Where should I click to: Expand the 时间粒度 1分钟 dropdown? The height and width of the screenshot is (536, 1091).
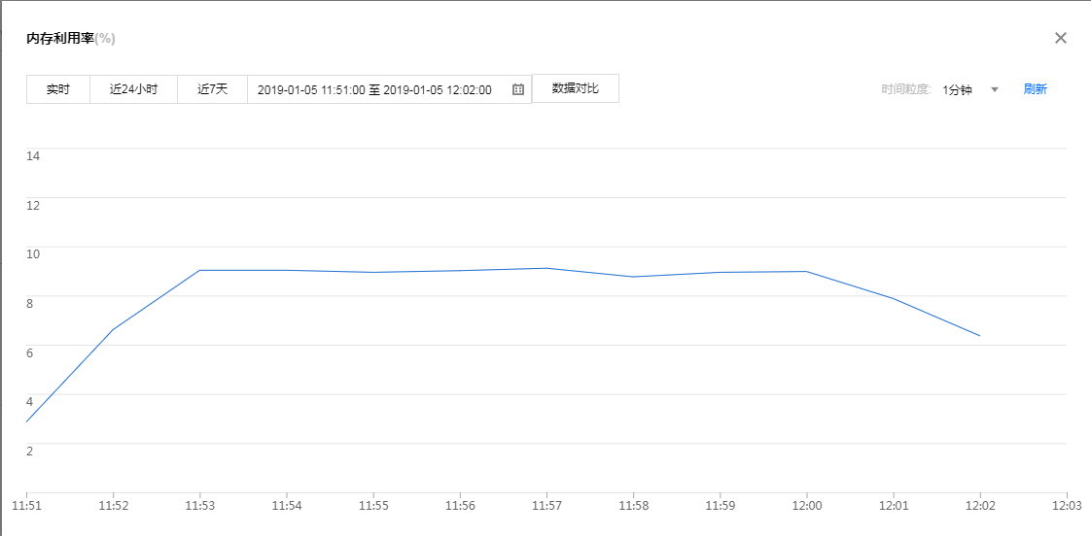[x=969, y=89]
